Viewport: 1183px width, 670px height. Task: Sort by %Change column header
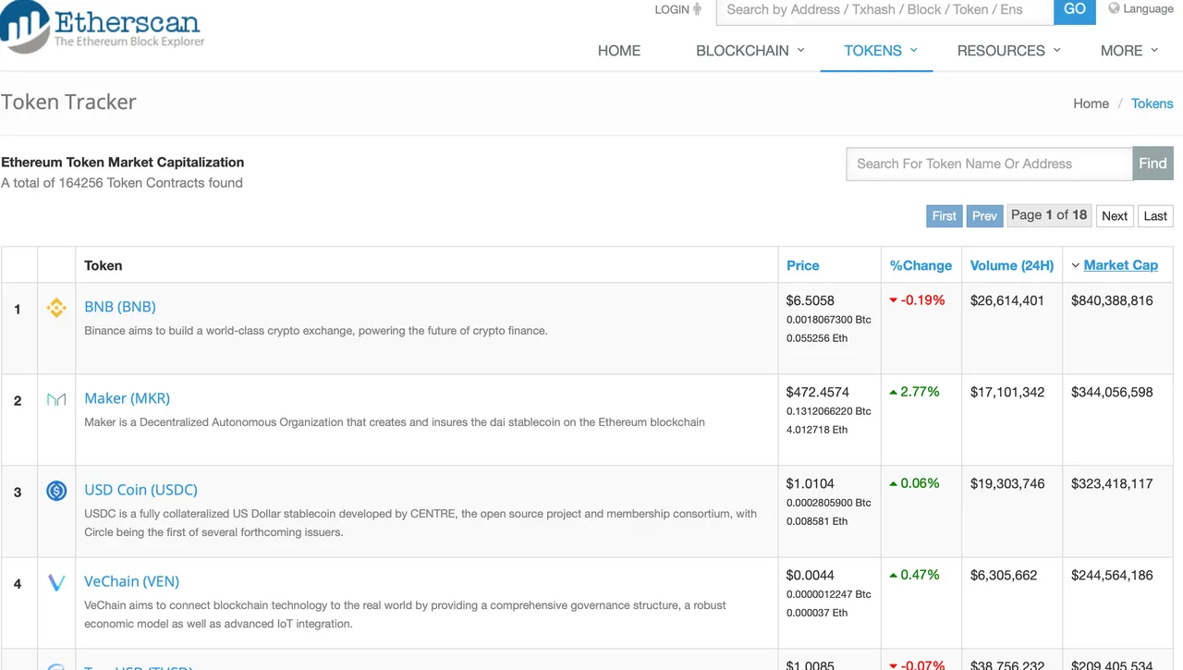tap(921, 265)
